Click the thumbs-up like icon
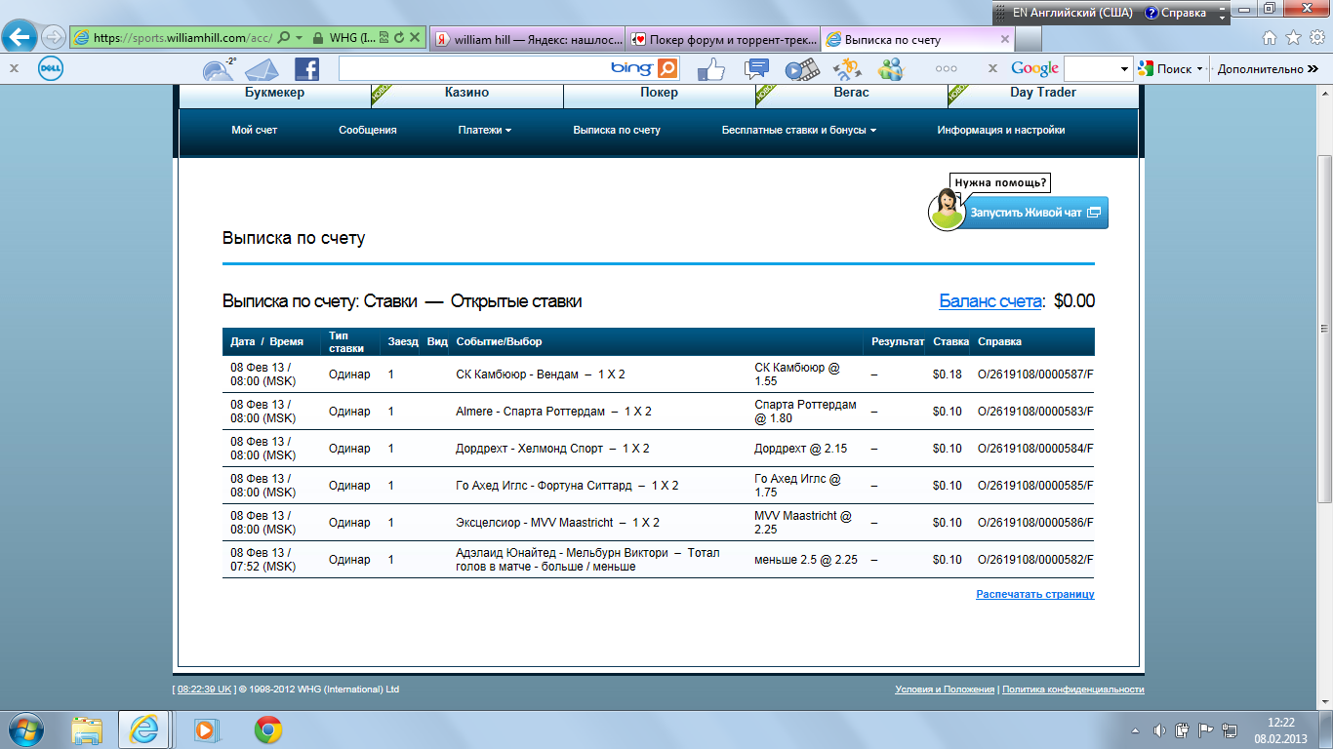 click(x=711, y=69)
